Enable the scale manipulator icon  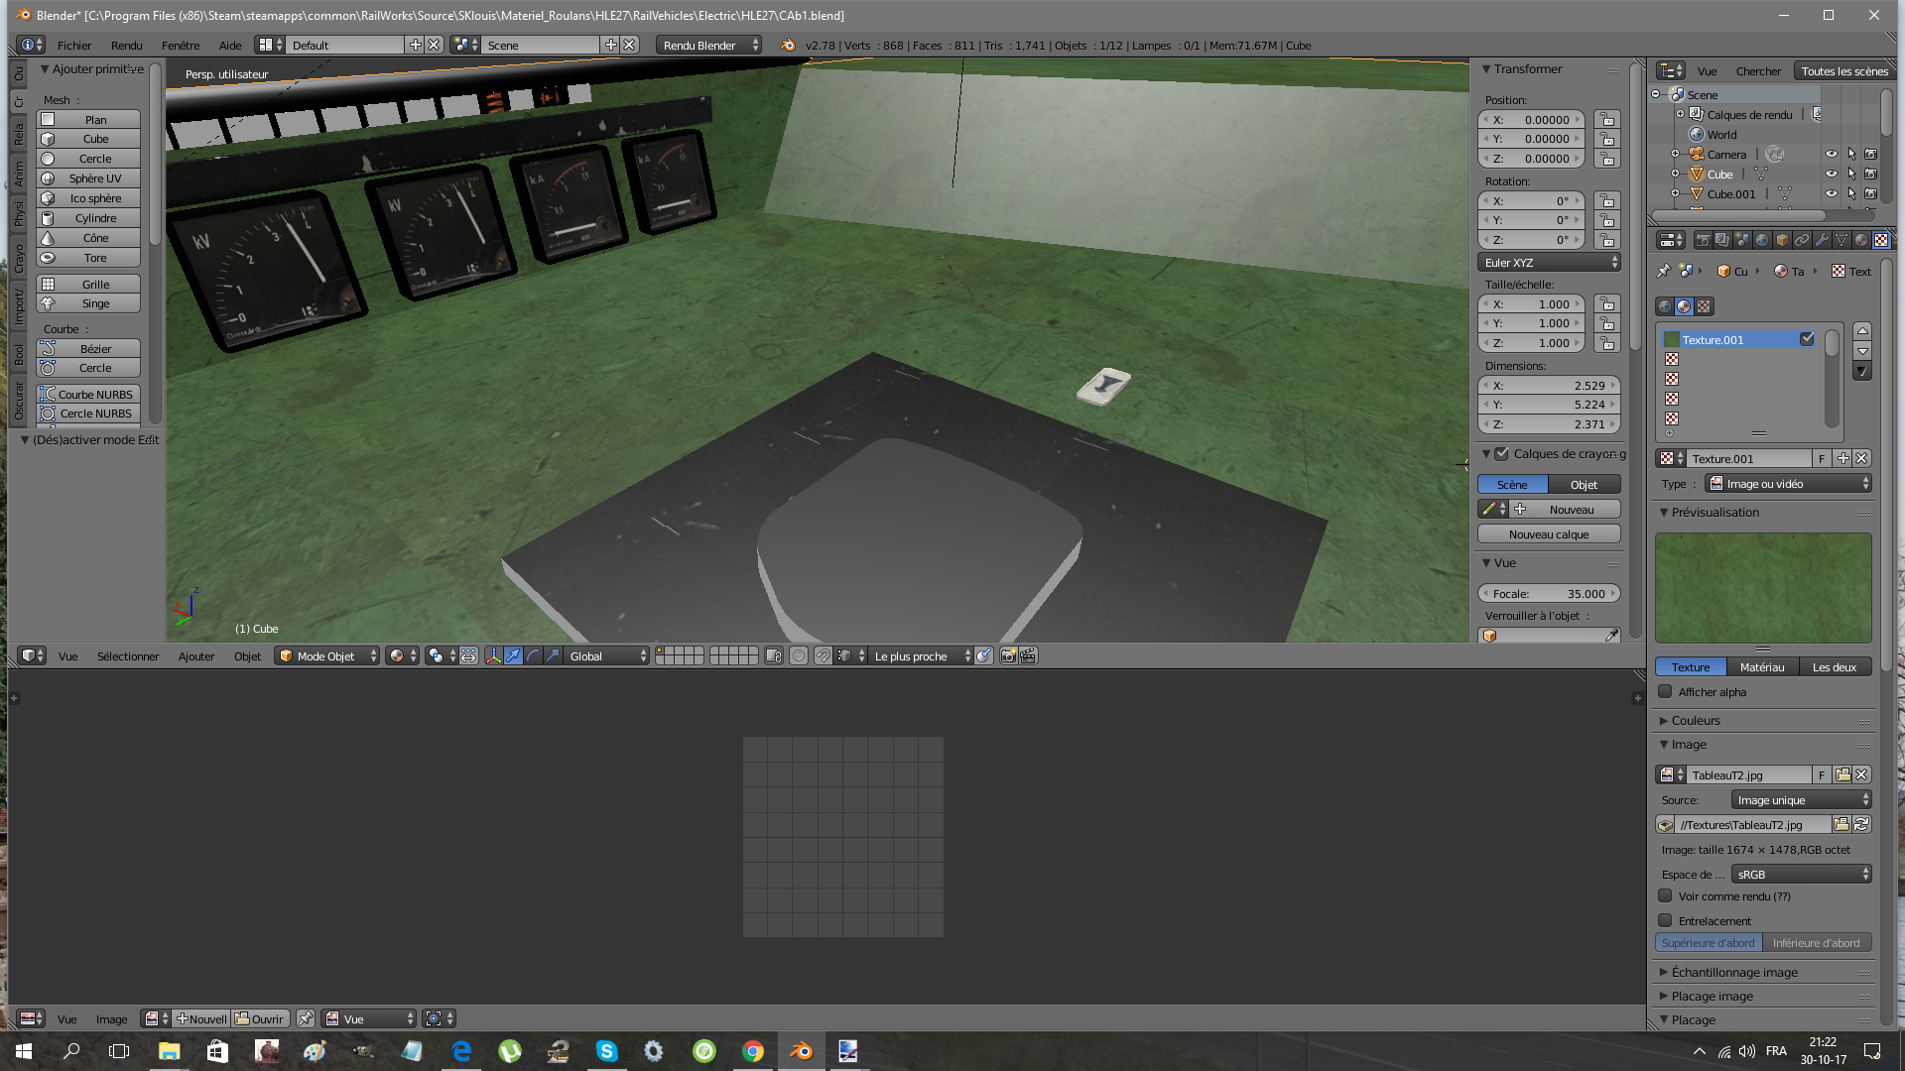[553, 655]
